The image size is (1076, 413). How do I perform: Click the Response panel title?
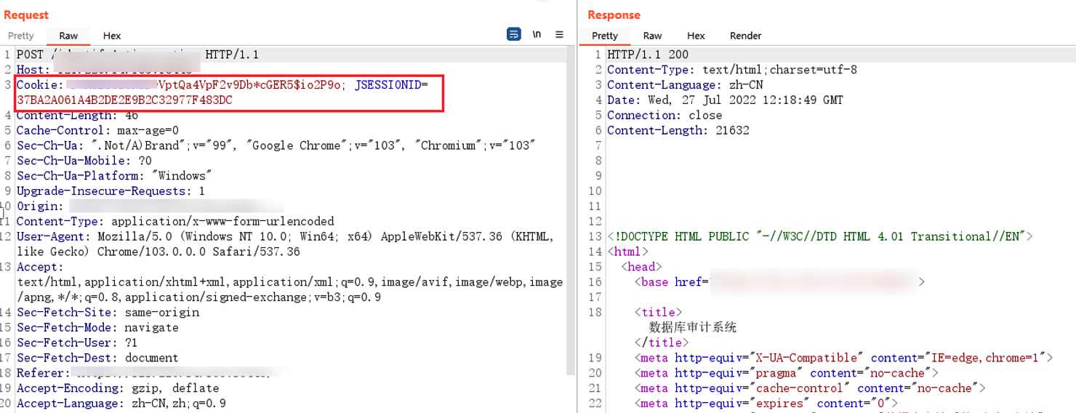(614, 15)
